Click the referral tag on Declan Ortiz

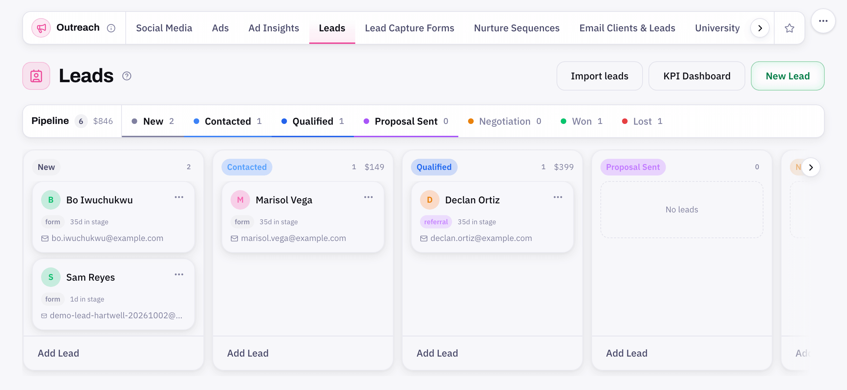(436, 222)
